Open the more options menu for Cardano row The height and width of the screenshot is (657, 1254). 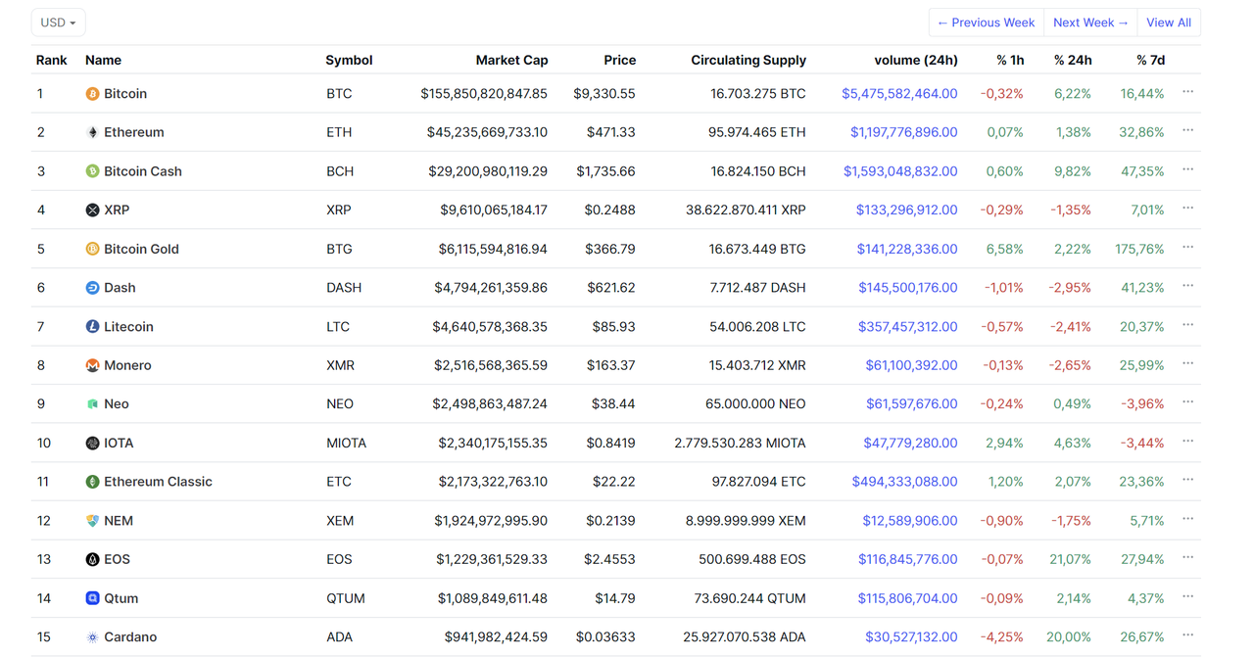point(1187,635)
